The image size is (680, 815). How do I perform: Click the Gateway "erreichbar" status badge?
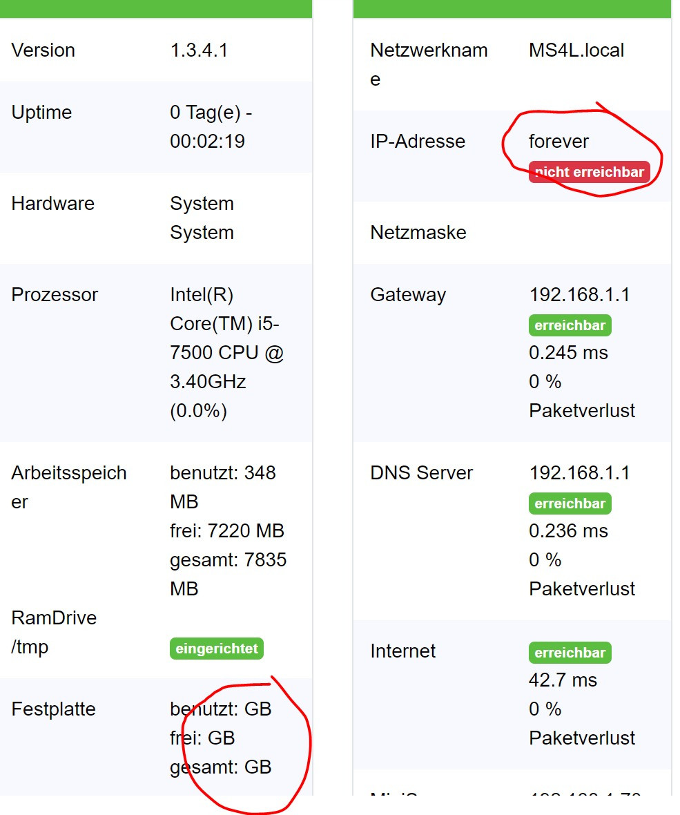tap(570, 325)
